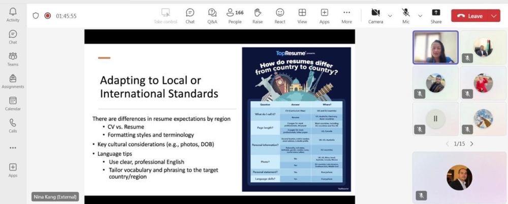This screenshot has height=204, width=508.
Task: Toggle the Camera on
Action: 375,15
